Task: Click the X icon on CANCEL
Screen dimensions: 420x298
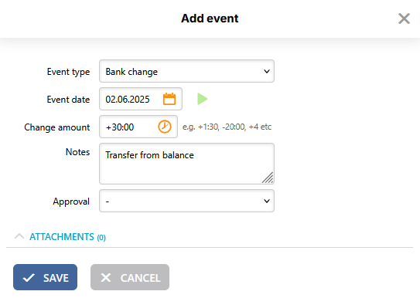Action: (105, 278)
